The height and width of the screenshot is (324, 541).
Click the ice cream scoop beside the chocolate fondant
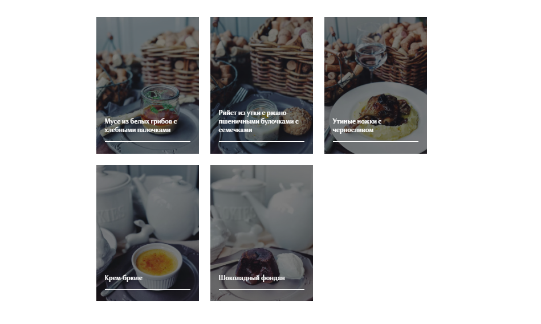[291, 266]
